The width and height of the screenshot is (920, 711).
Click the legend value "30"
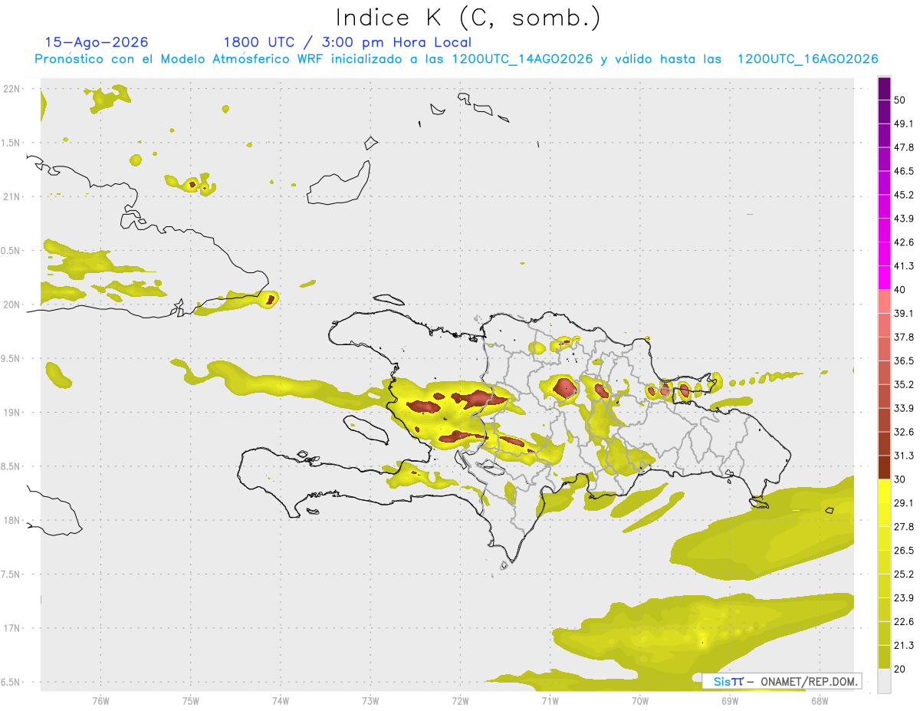coord(900,479)
